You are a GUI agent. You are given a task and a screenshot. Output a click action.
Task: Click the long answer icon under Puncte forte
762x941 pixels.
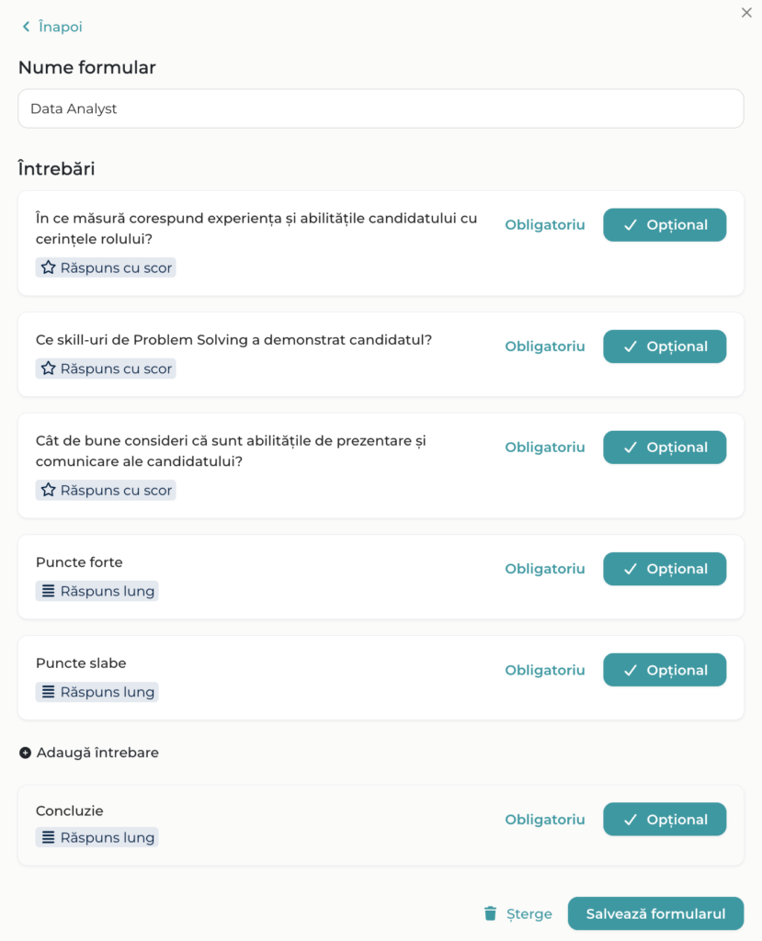pos(48,591)
